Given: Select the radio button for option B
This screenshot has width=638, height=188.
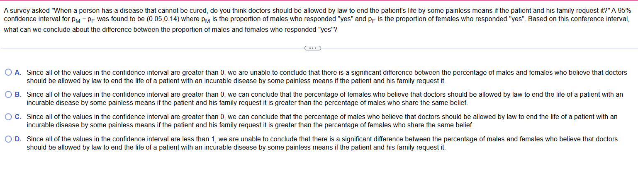Looking at the screenshot, I should pos(9,95).
